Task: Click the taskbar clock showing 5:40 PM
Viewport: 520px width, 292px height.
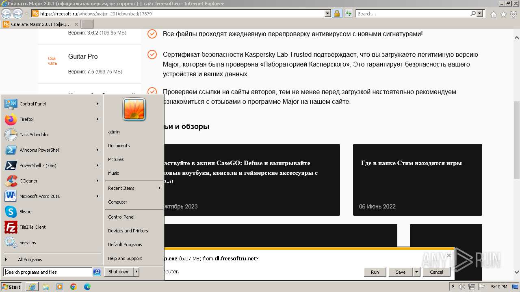Action: (499, 287)
